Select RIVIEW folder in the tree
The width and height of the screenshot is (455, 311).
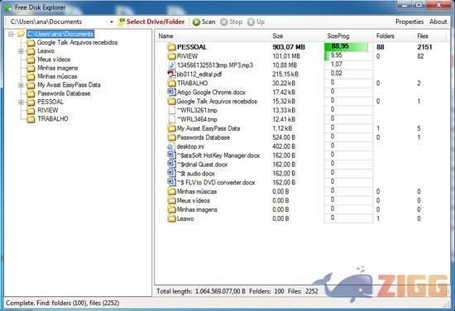click(48, 111)
